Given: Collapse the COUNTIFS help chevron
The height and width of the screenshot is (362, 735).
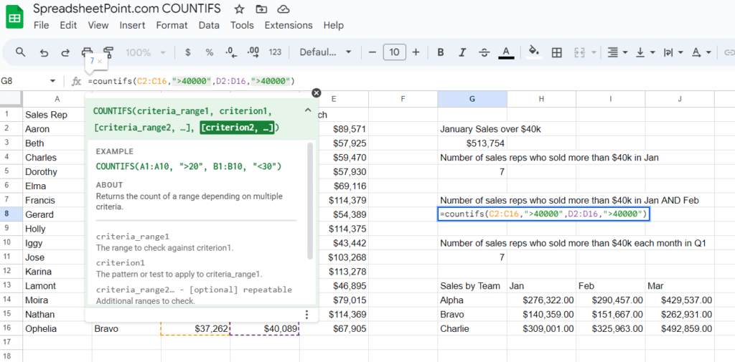Looking at the screenshot, I should 308,110.
